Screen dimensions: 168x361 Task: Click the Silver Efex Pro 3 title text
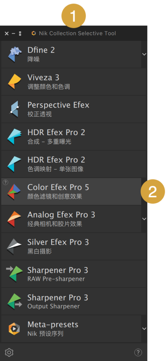(x=58, y=242)
